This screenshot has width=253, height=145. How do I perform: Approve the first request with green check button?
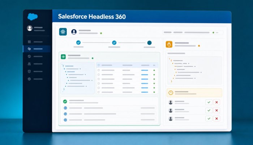point(209,102)
